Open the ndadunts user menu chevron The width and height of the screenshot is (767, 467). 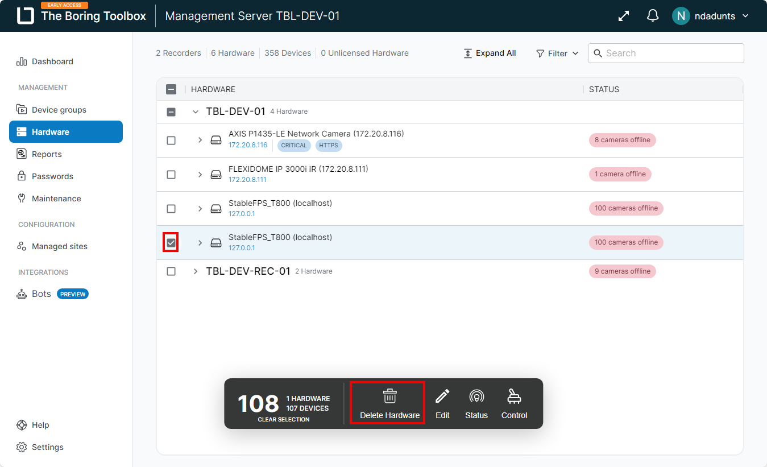tap(745, 16)
